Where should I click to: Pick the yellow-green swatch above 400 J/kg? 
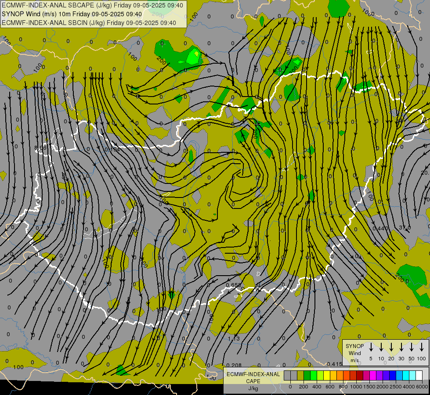click(x=320, y=375)
